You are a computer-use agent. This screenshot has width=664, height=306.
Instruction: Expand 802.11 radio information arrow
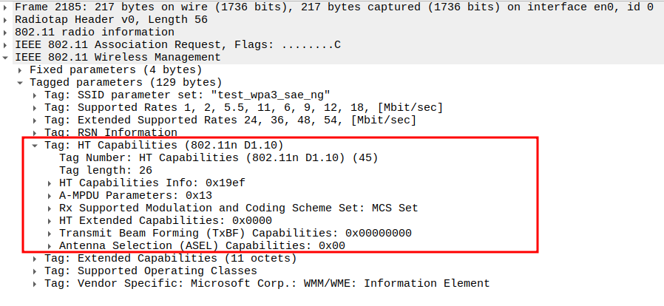pyautogui.click(x=6, y=32)
